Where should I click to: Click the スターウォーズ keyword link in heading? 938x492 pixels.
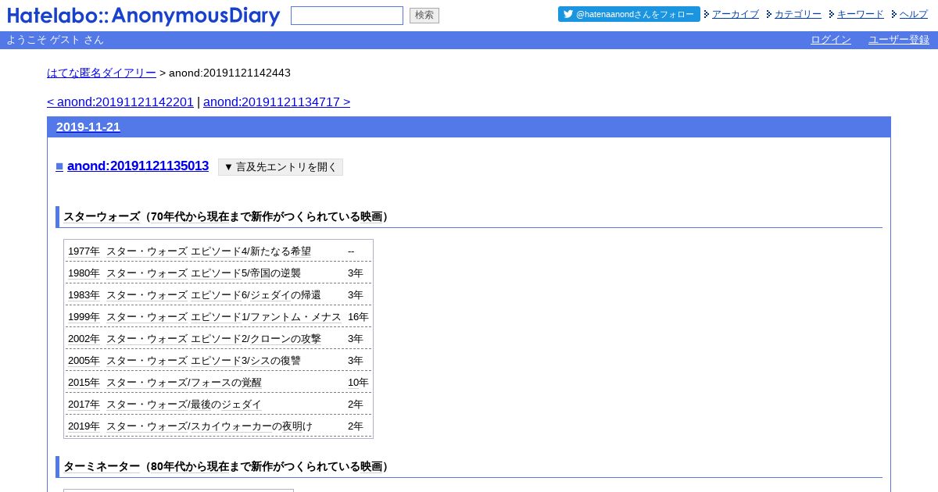point(102,216)
